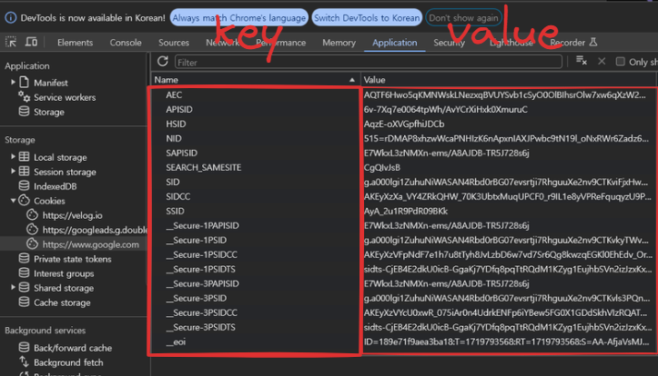Screen dimensions: 658x376
Task: Click the Name column header
Action: [x=255, y=80]
